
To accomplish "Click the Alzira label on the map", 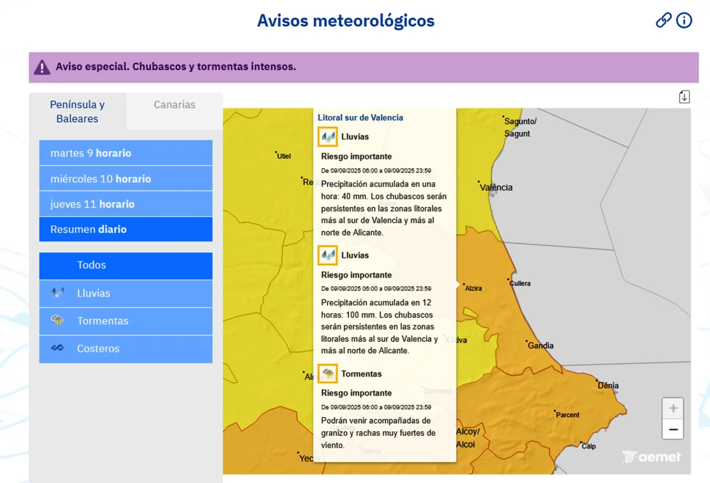I will tap(473, 288).
